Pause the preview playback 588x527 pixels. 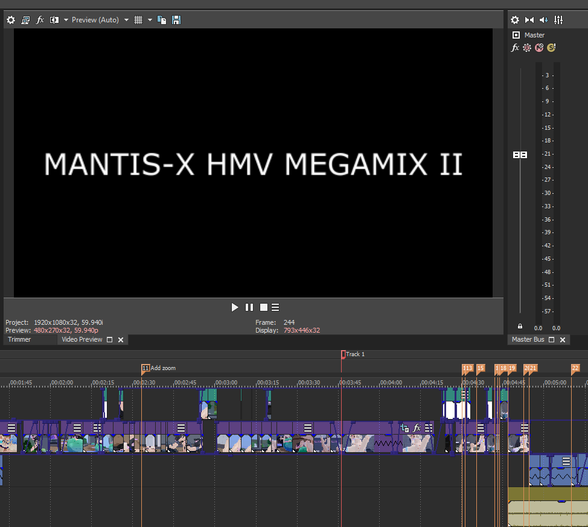pyautogui.click(x=249, y=308)
